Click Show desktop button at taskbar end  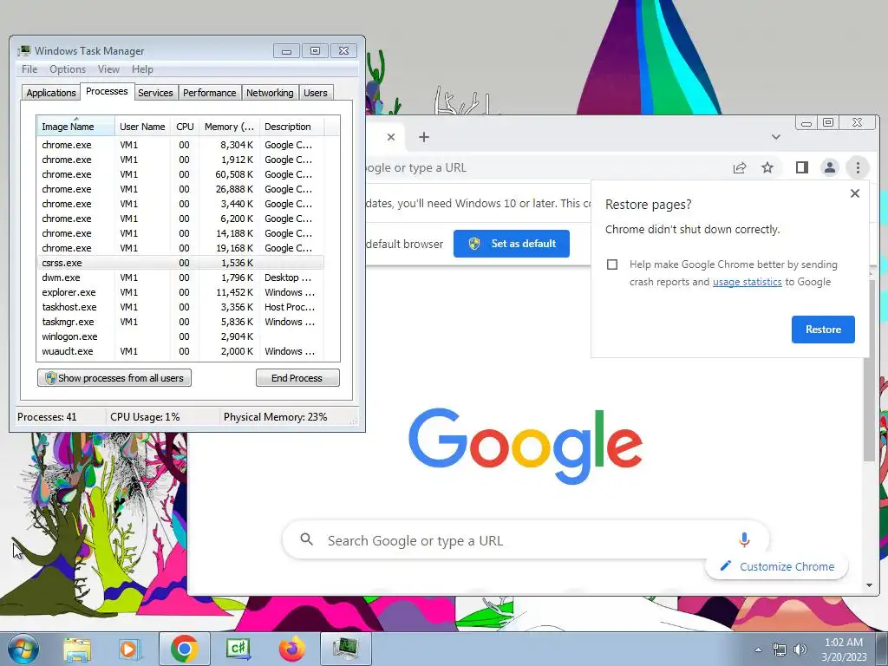pyautogui.click(x=882, y=650)
